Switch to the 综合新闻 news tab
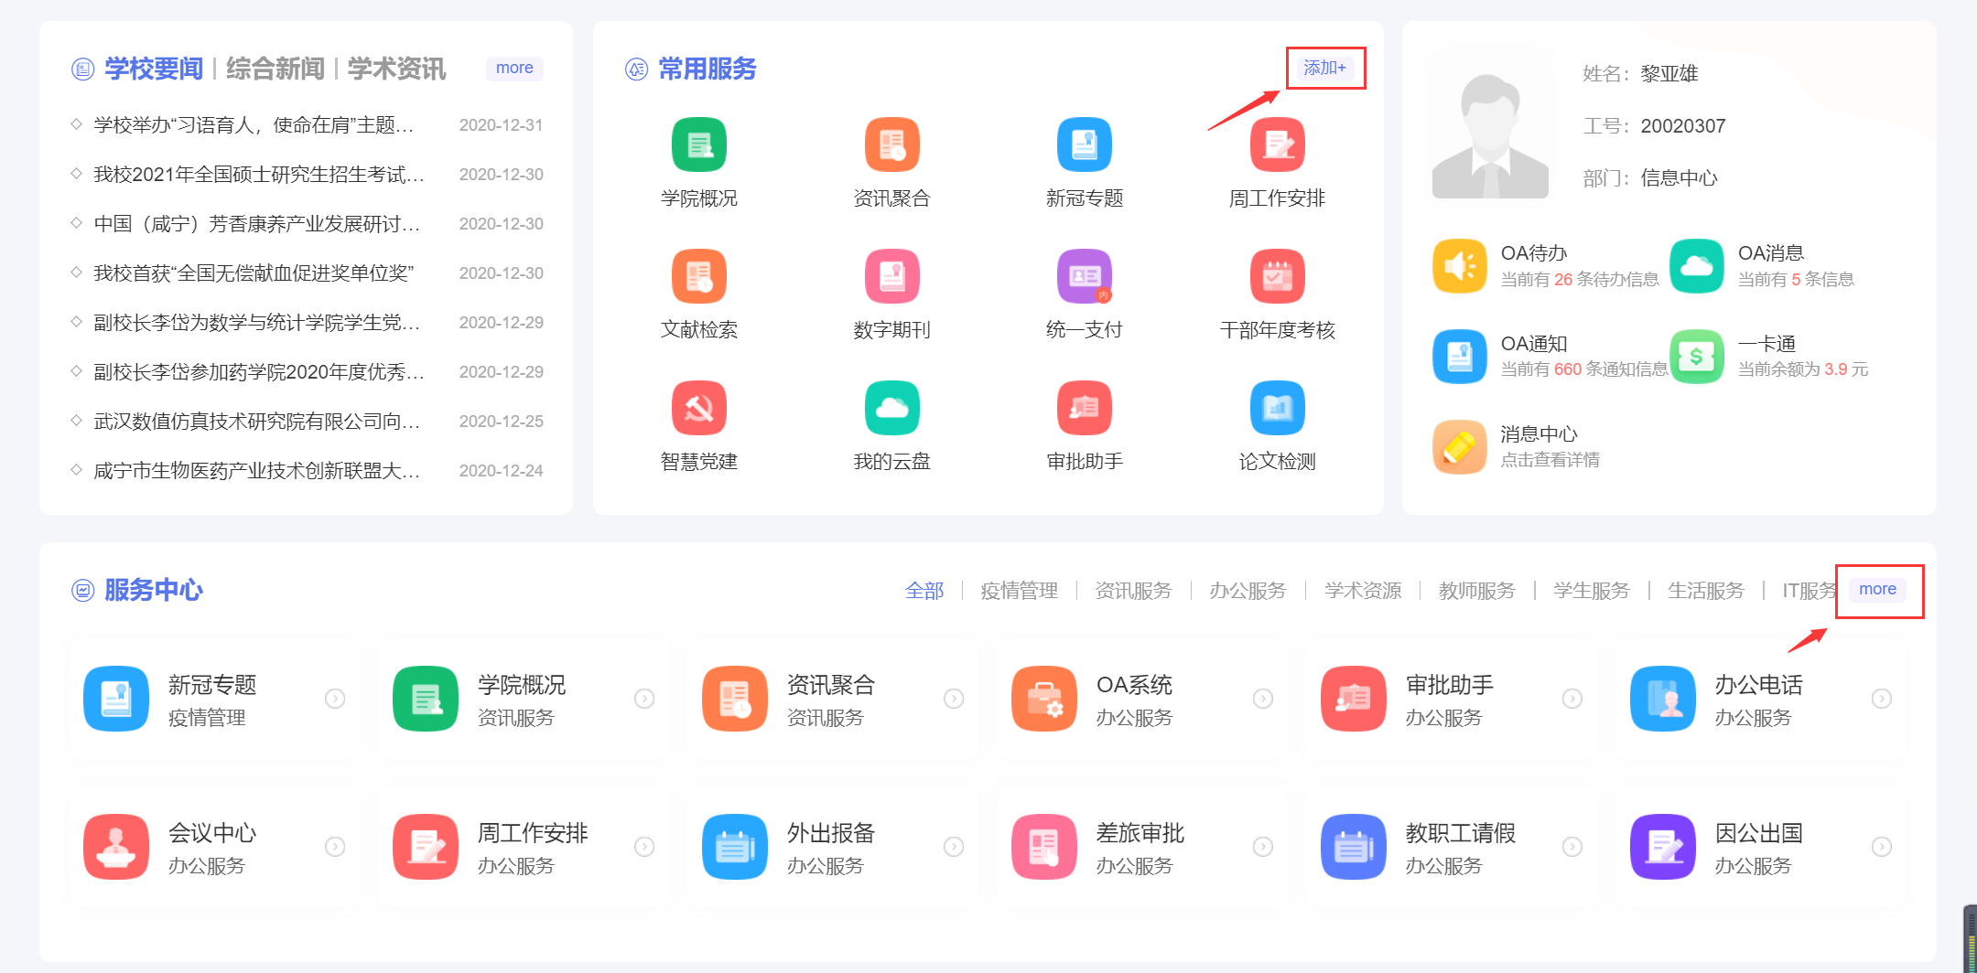1977x973 pixels. 275,69
